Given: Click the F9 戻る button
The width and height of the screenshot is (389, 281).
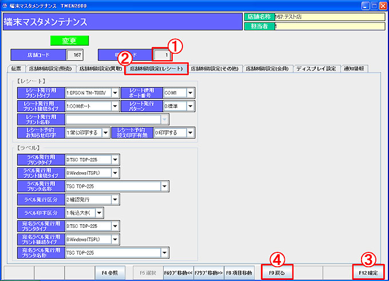Looking at the screenshot, I should 277,273.
